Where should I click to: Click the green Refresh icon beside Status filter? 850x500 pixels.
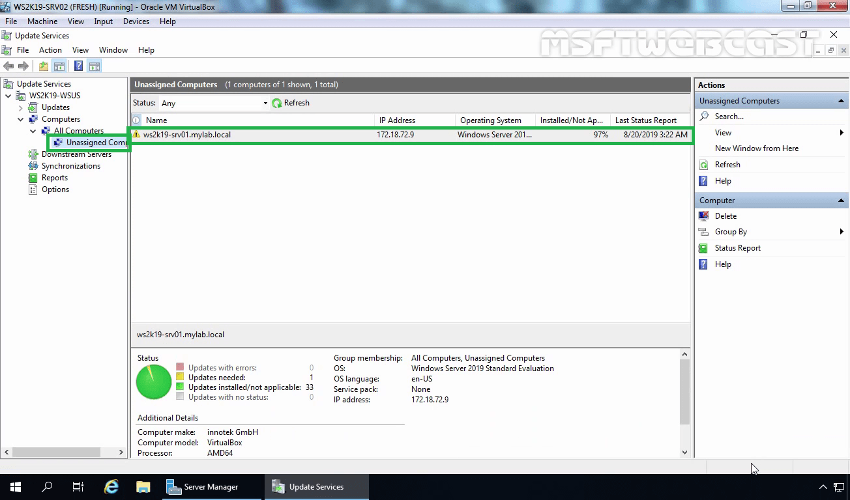tap(277, 103)
